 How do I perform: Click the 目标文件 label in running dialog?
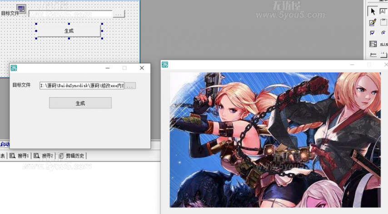tap(21, 85)
